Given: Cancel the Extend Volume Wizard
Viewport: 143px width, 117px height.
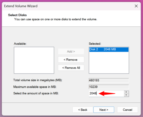Looking at the screenshot, I should coord(127,110).
